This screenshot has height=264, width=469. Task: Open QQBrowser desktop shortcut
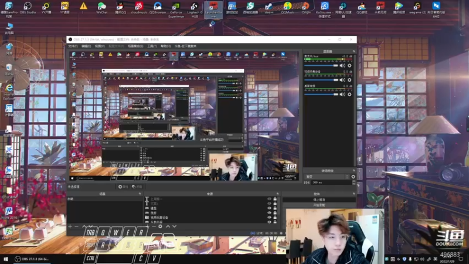pos(158,8)
